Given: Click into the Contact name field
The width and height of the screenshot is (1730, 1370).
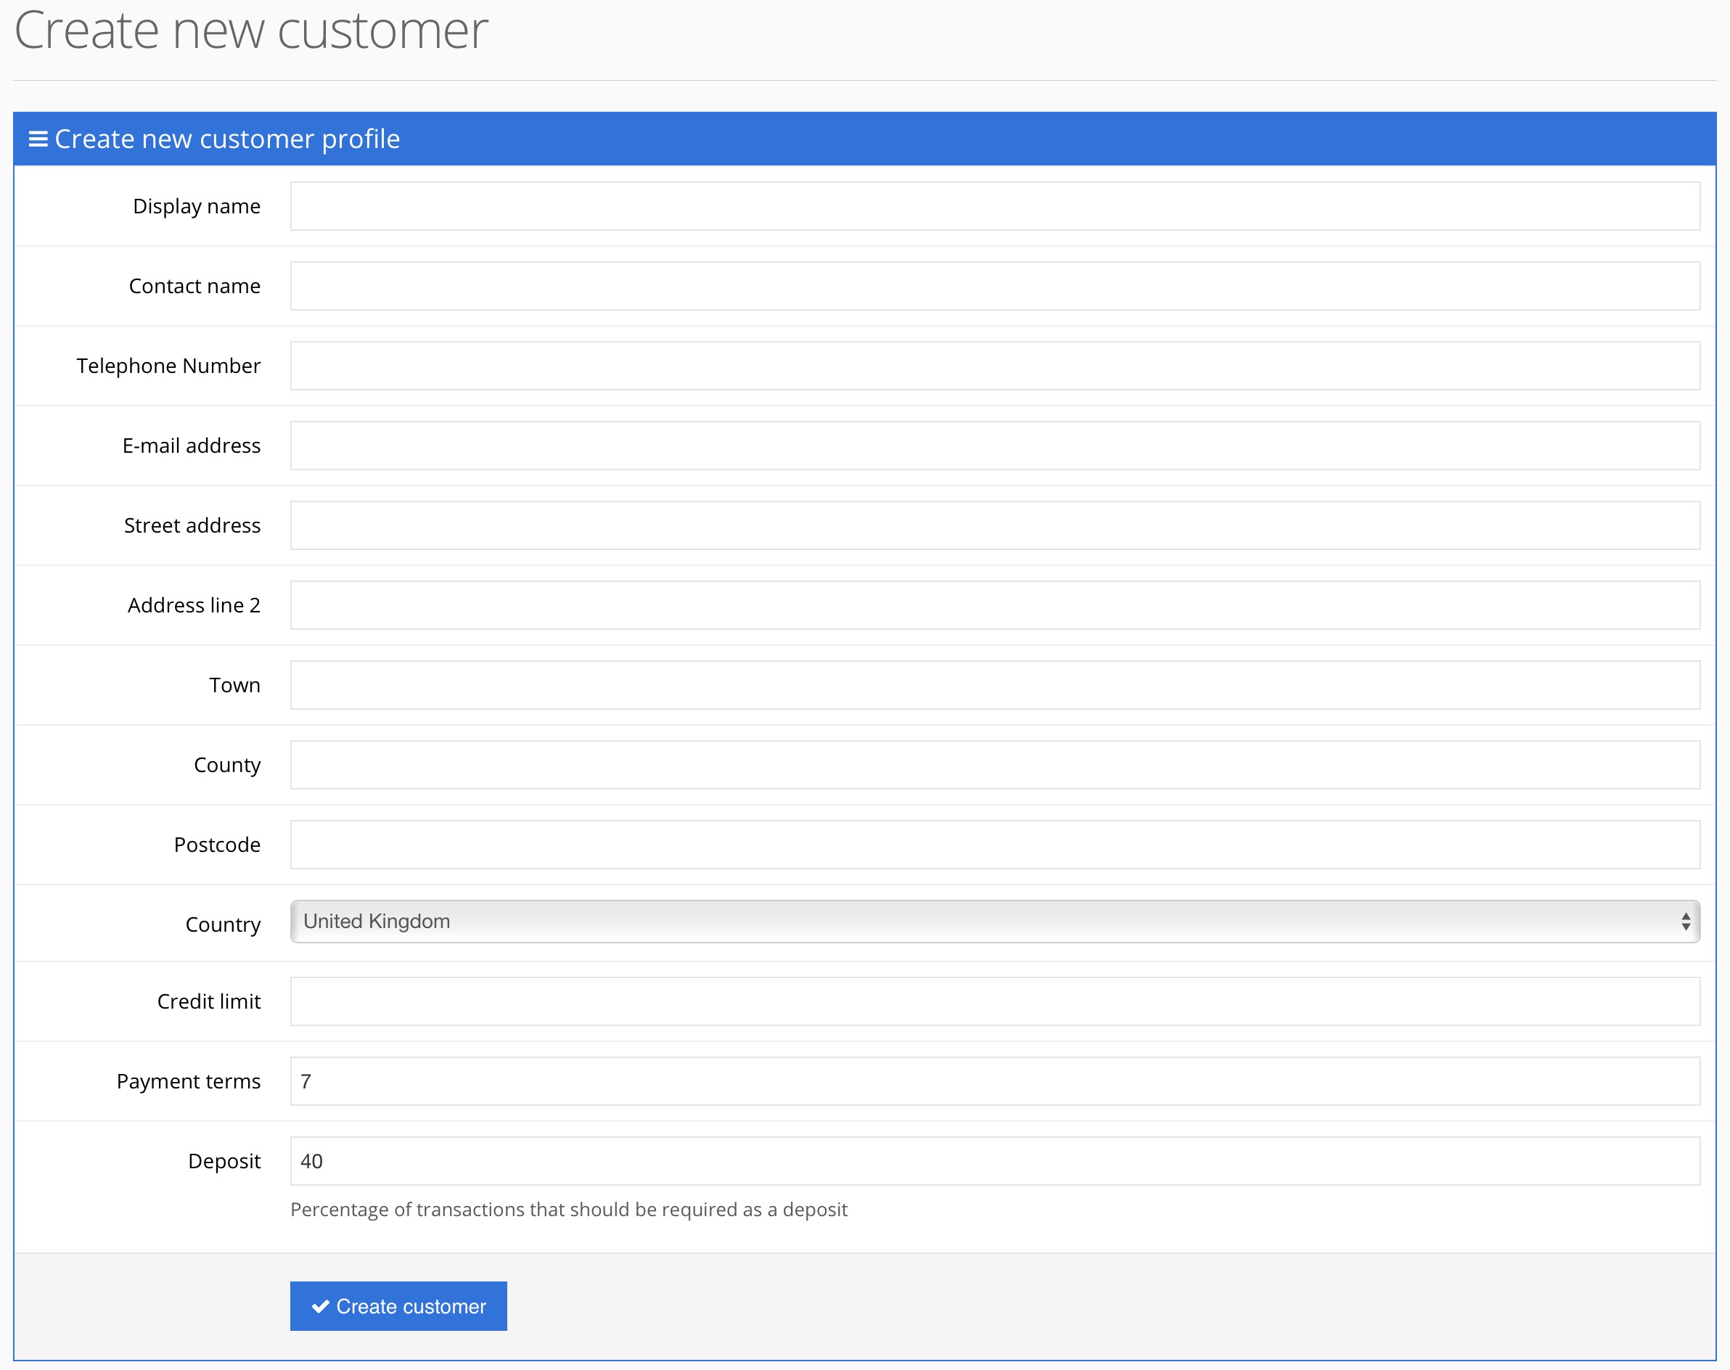Looking at the screenshot, I should tap(993, 287).
